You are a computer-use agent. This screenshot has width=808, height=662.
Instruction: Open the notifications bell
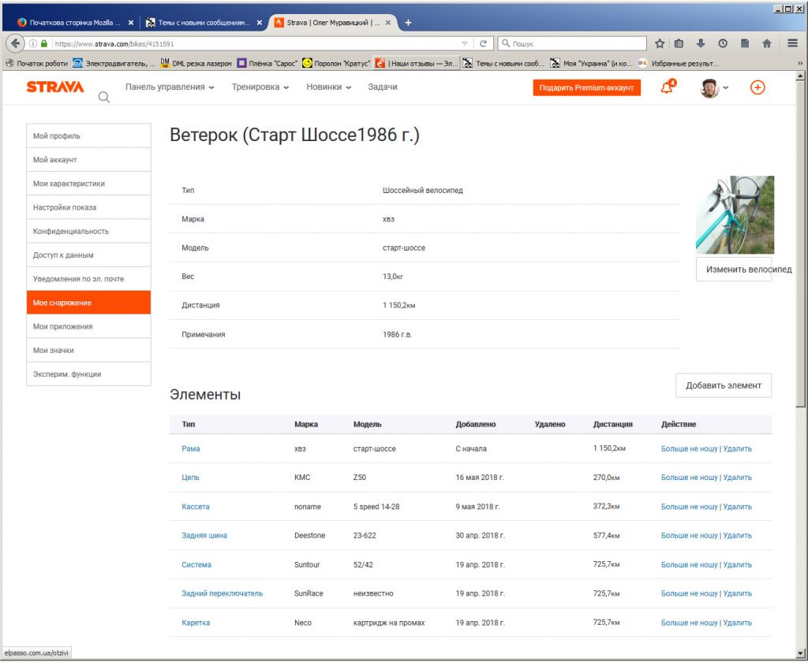pos(667,87)
